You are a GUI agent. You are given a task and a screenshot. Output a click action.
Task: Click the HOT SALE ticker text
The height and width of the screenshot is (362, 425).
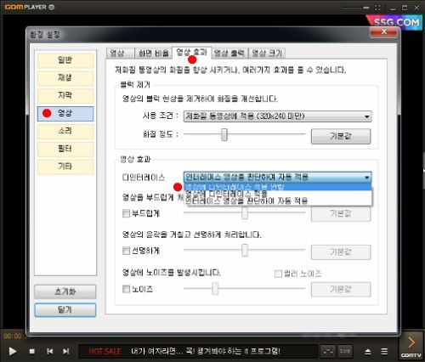(105, 351)
